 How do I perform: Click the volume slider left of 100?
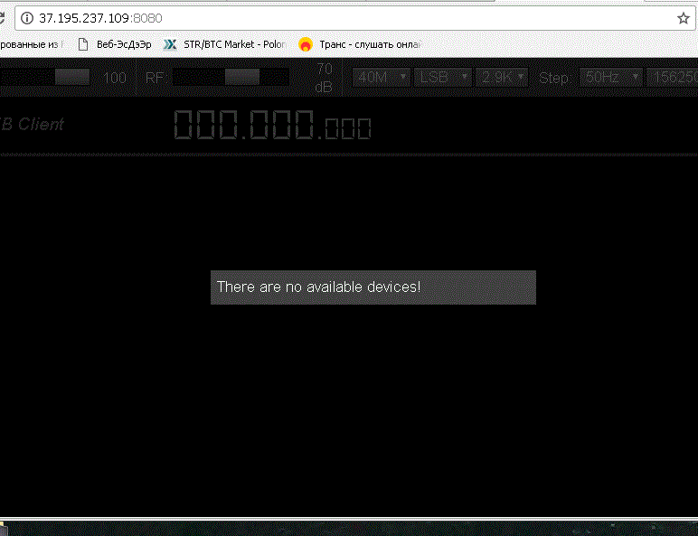(x=45, y=78)
